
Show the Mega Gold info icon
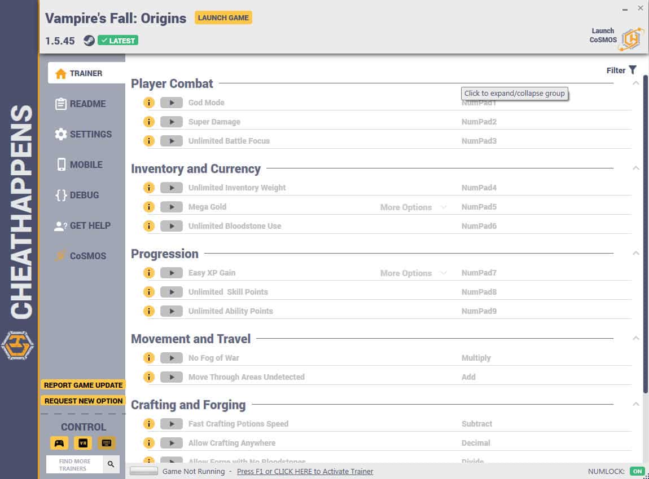[x=148, y=207]
